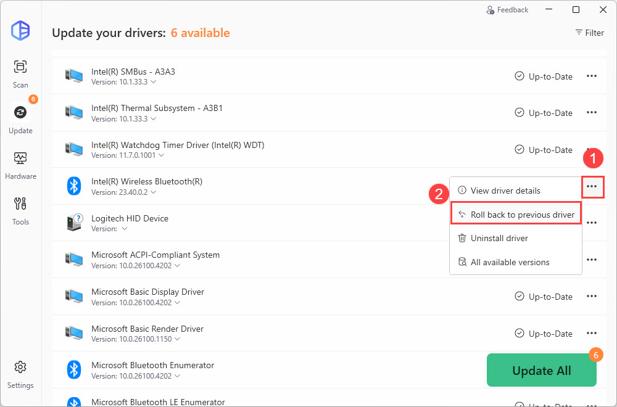This screenshot has width=617, height=407.
Task: Go to Hardware section
Action: [x=20, y=164]
